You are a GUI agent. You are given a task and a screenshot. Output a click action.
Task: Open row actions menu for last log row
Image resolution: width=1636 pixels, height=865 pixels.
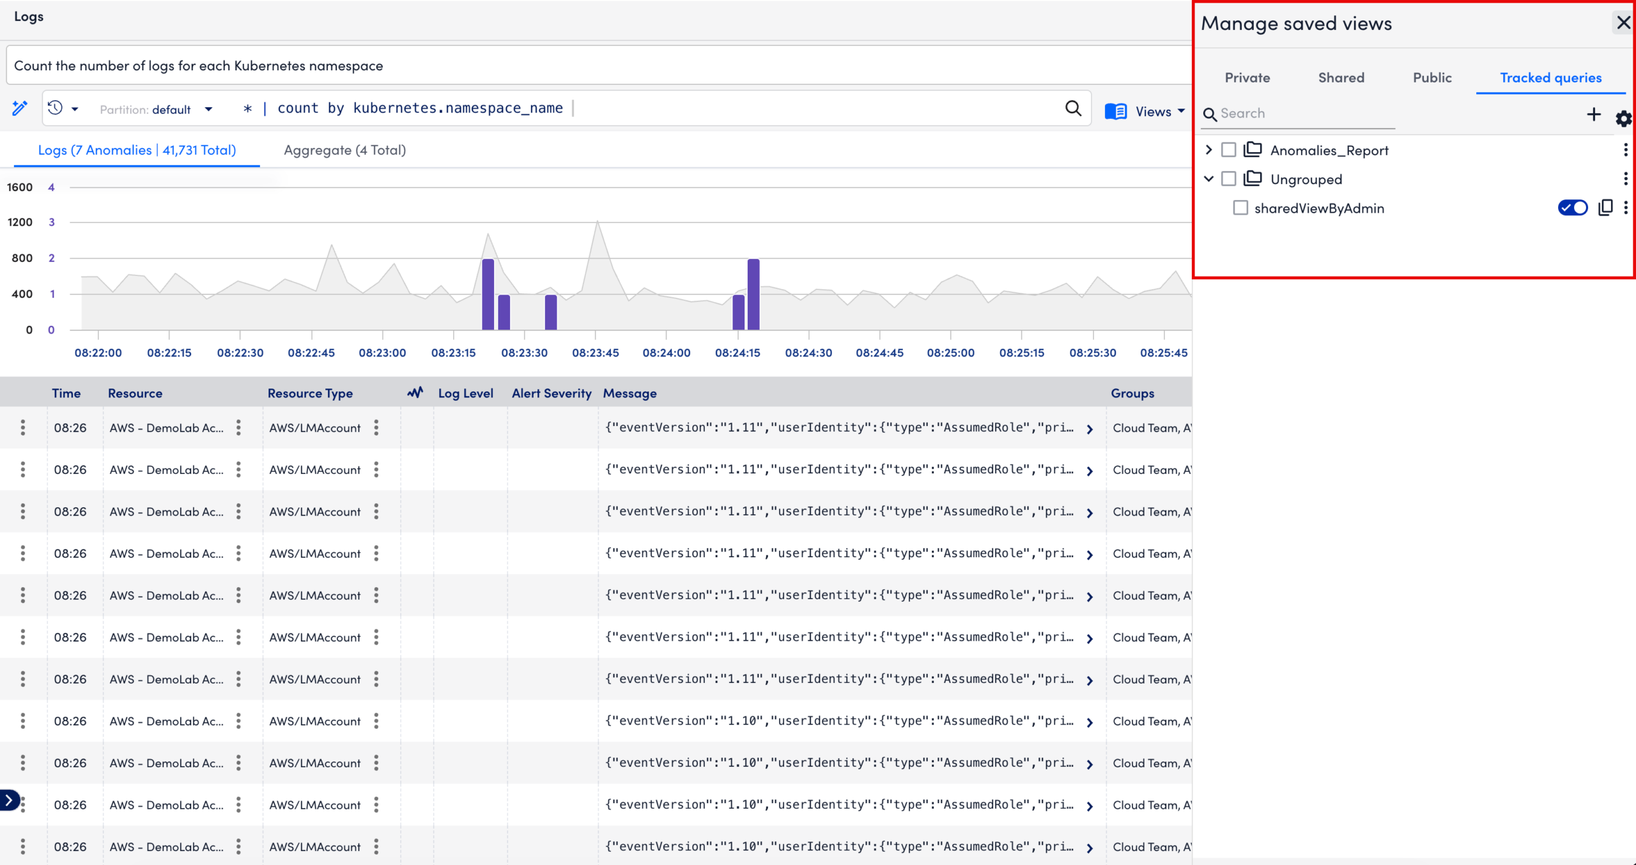tap(23, 846)
